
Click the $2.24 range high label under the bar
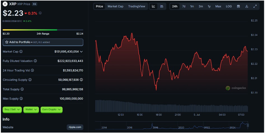point(80,34)
